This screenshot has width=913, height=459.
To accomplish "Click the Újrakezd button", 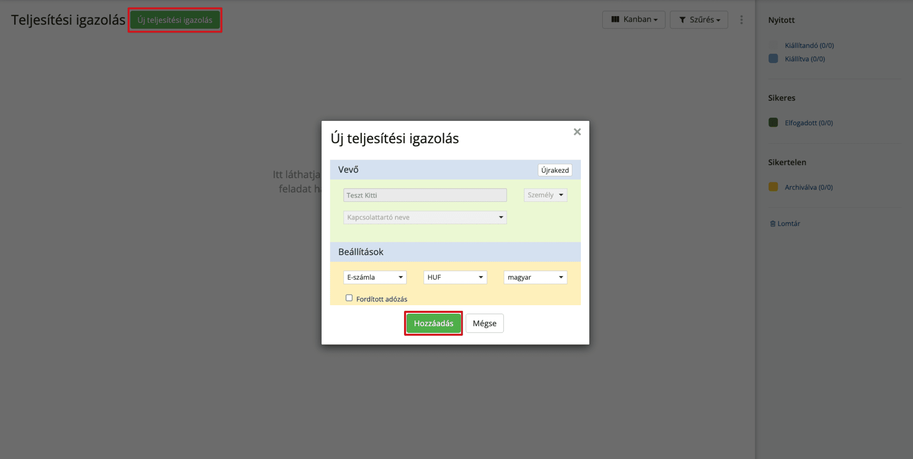I will point(555,170).
